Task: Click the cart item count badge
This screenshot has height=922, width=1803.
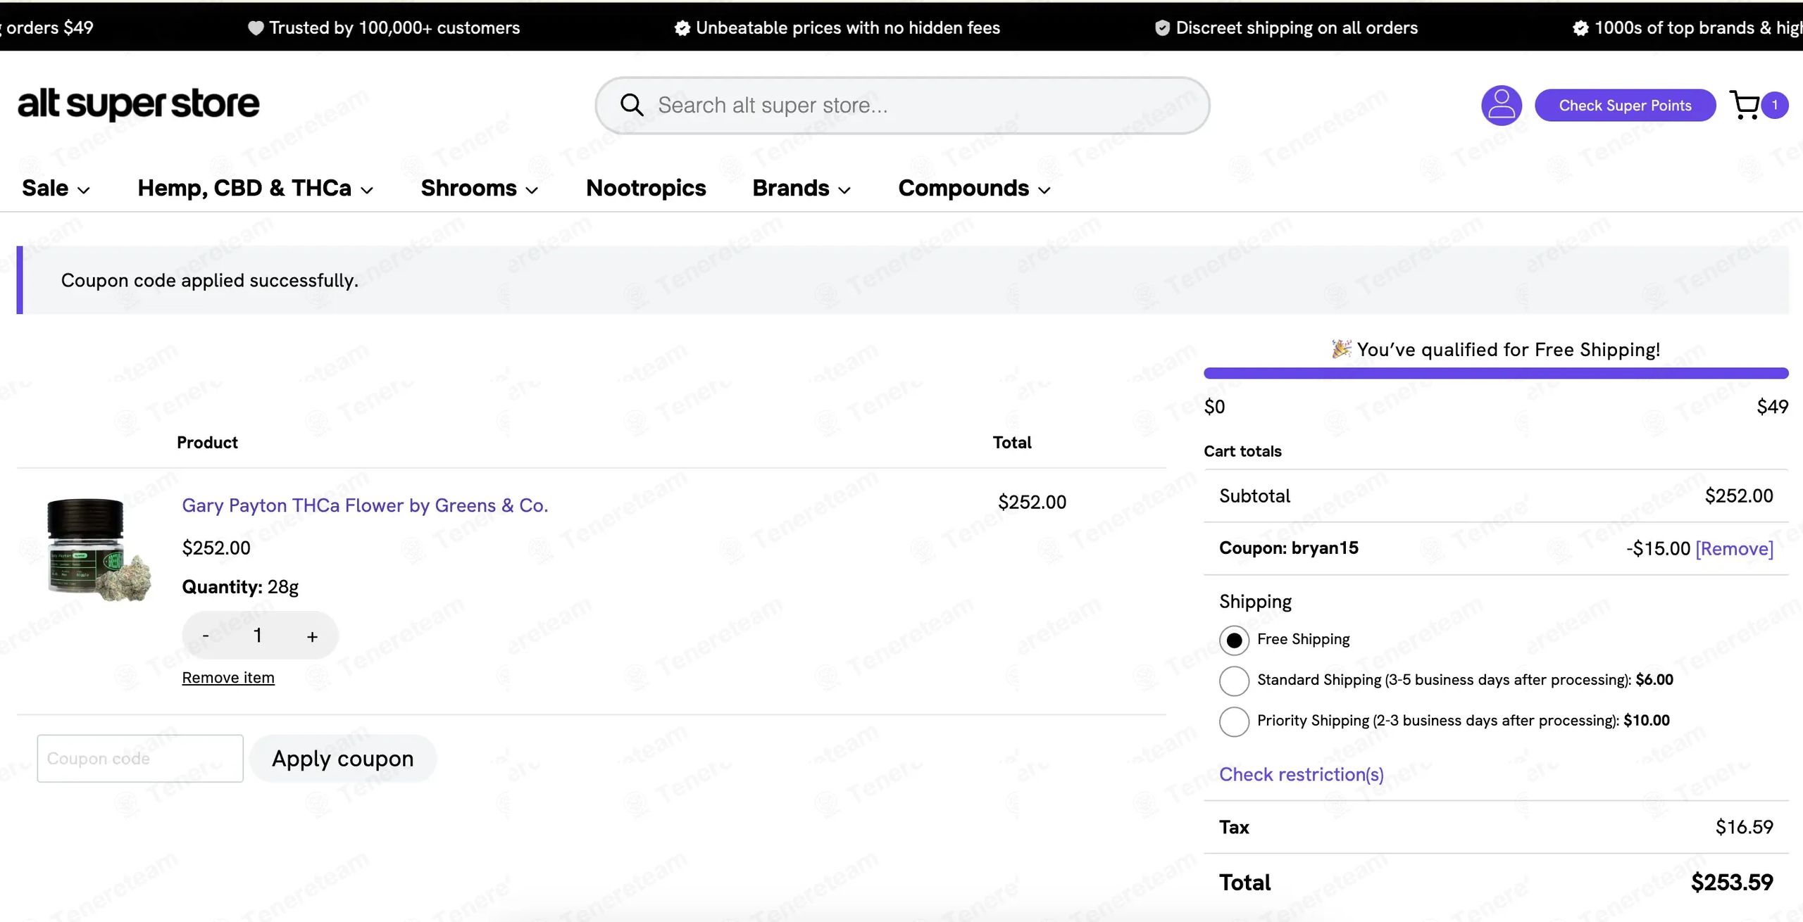Action: click(x=1775, y=106)
